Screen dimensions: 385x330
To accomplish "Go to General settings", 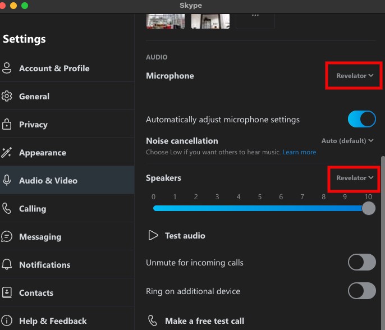I will point(67,97).
